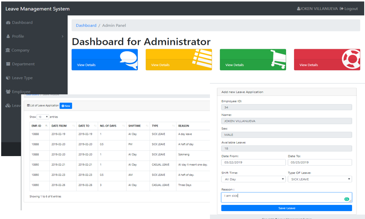Sort table by EMP. ID column
Screen dimensions: 365x219
click(39, 126)
